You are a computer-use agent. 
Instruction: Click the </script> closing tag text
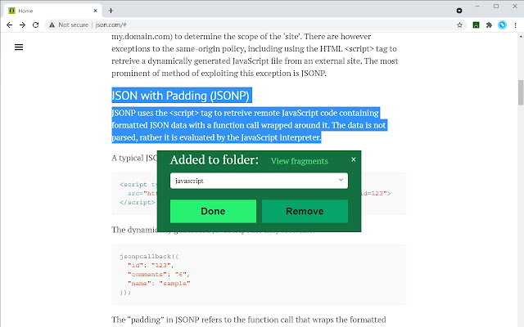coord(138,203)
